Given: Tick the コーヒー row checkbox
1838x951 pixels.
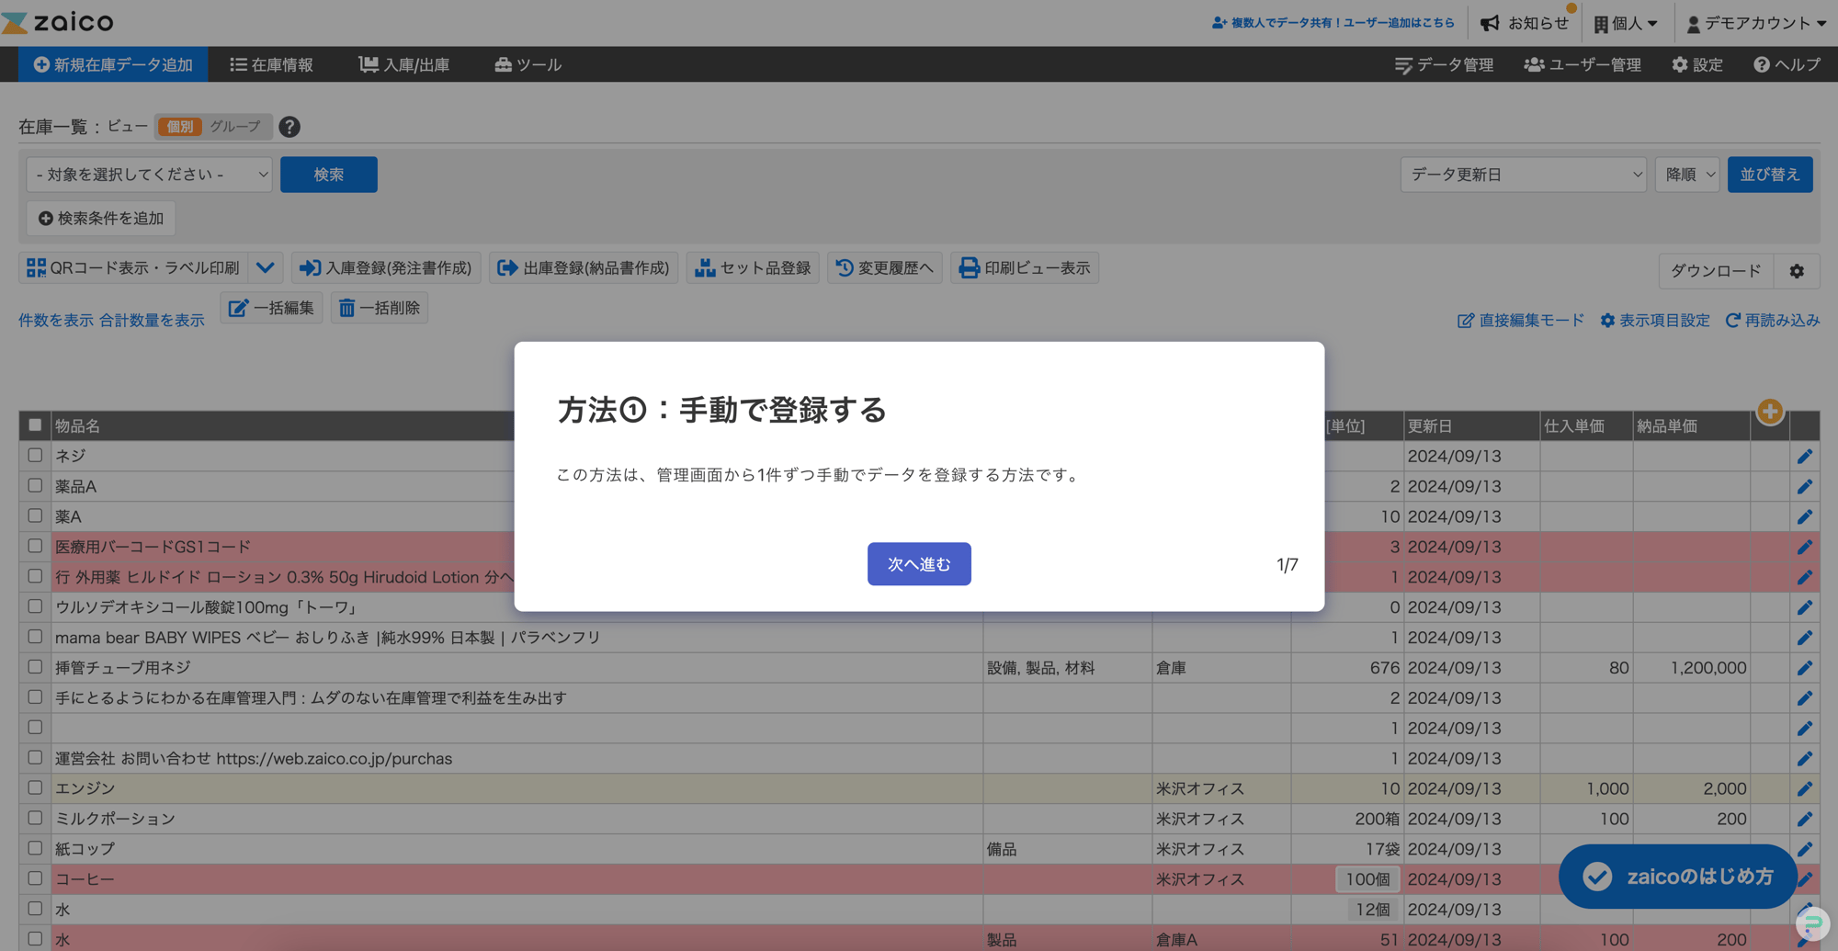Looking at the screenshot, I should point(35,878).
